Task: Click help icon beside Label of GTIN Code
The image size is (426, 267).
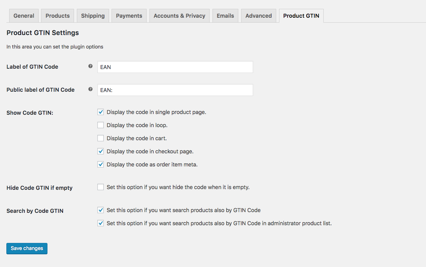Action: 90,66
